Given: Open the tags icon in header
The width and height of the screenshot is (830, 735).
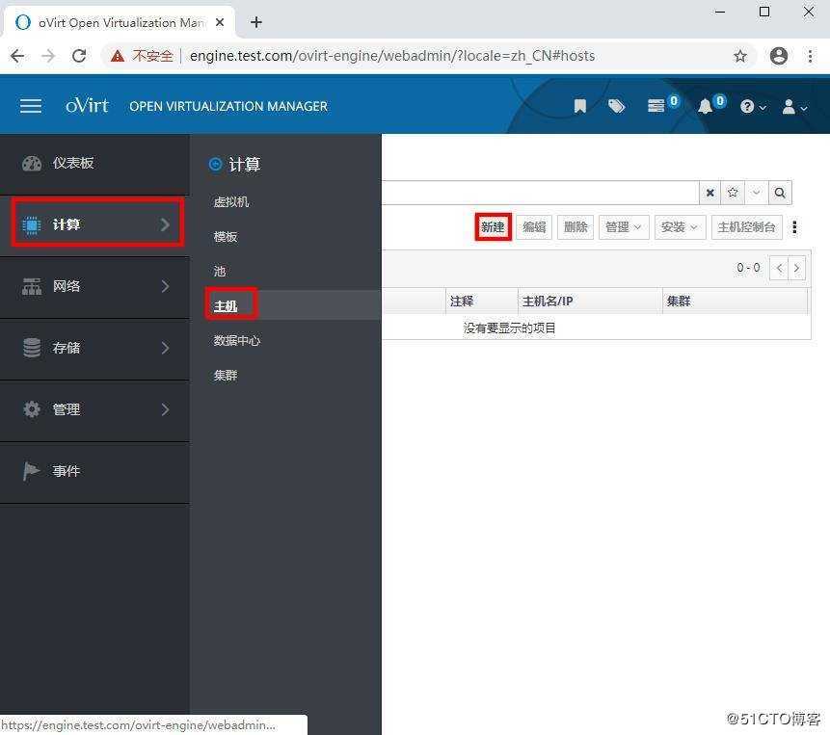Looking at the screenshot, I should 616,106.
